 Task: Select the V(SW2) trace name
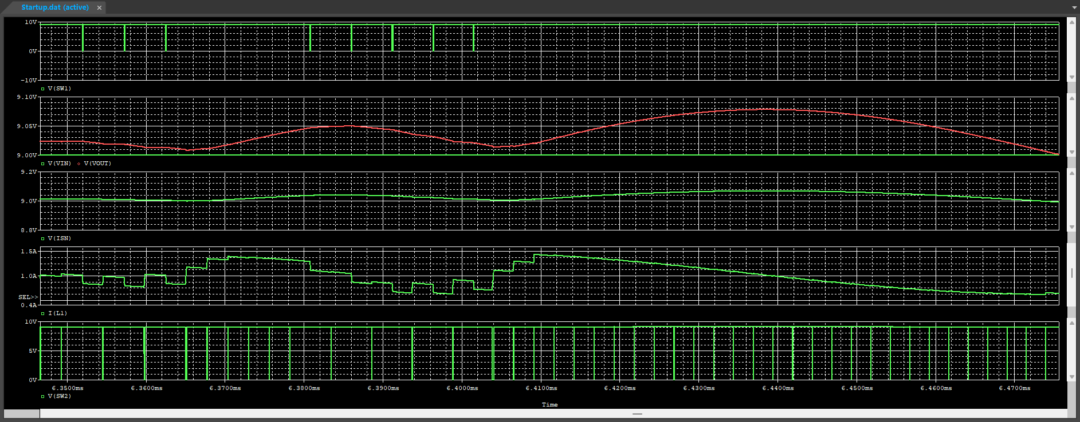coord(60,396)
